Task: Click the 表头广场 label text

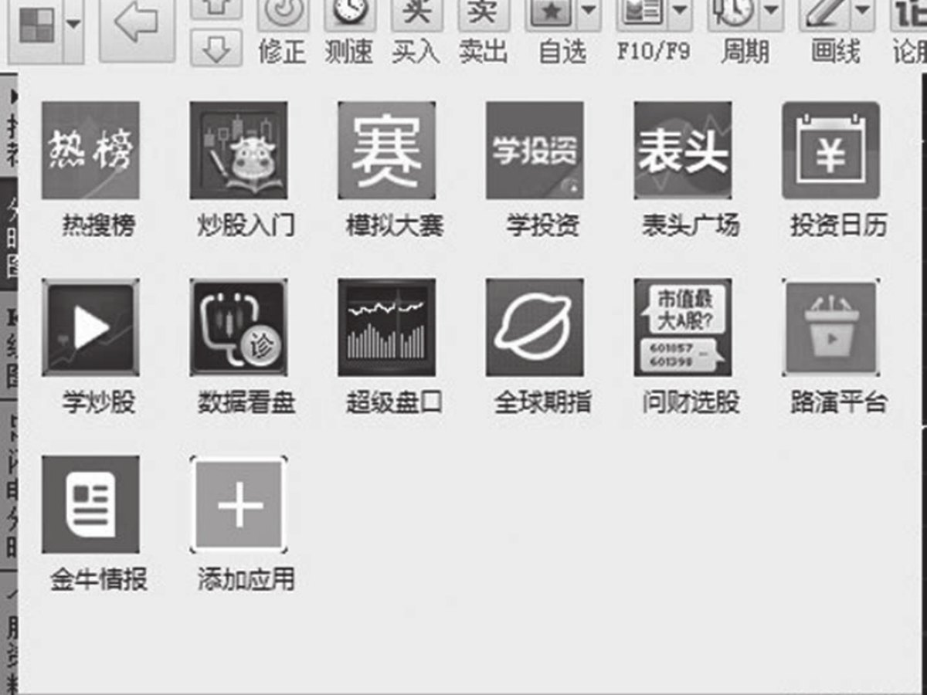Action: tap(691, 225)
